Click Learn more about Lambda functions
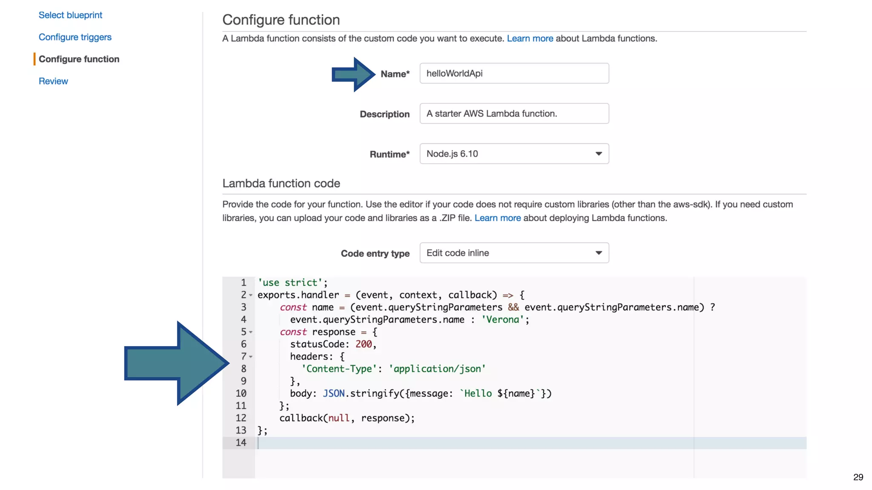Viewport: 872px width, 490px height. 530,39
